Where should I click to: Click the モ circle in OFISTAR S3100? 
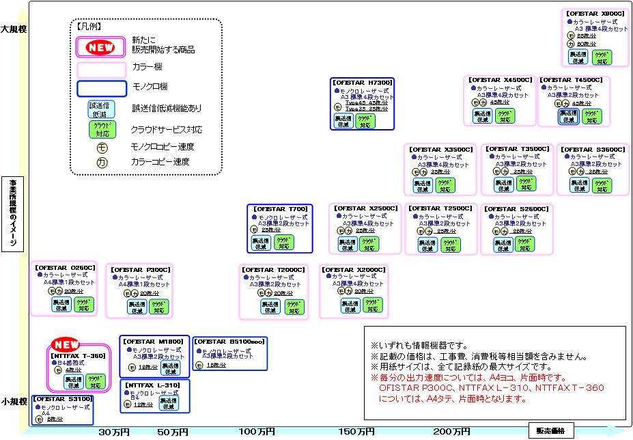[x=39, y=420]
